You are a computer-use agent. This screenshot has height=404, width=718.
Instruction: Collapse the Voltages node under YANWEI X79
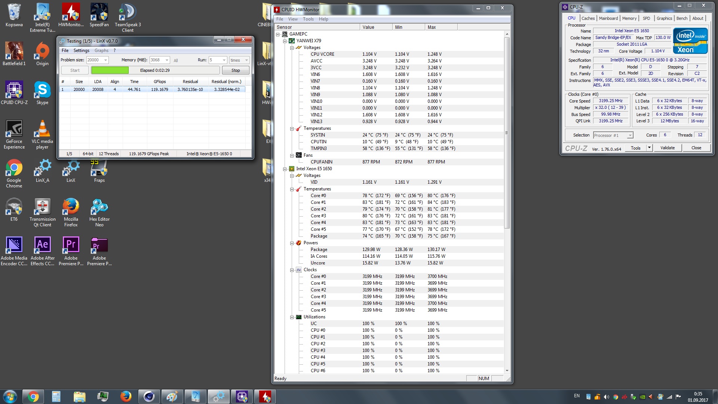coord(292,48)
